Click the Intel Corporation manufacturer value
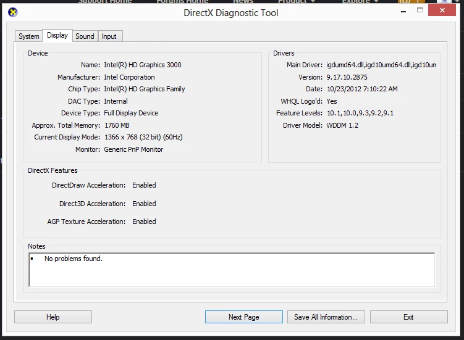Image resolution: width=464 pixels, height=340 pixels. click(x=129, y=77)
